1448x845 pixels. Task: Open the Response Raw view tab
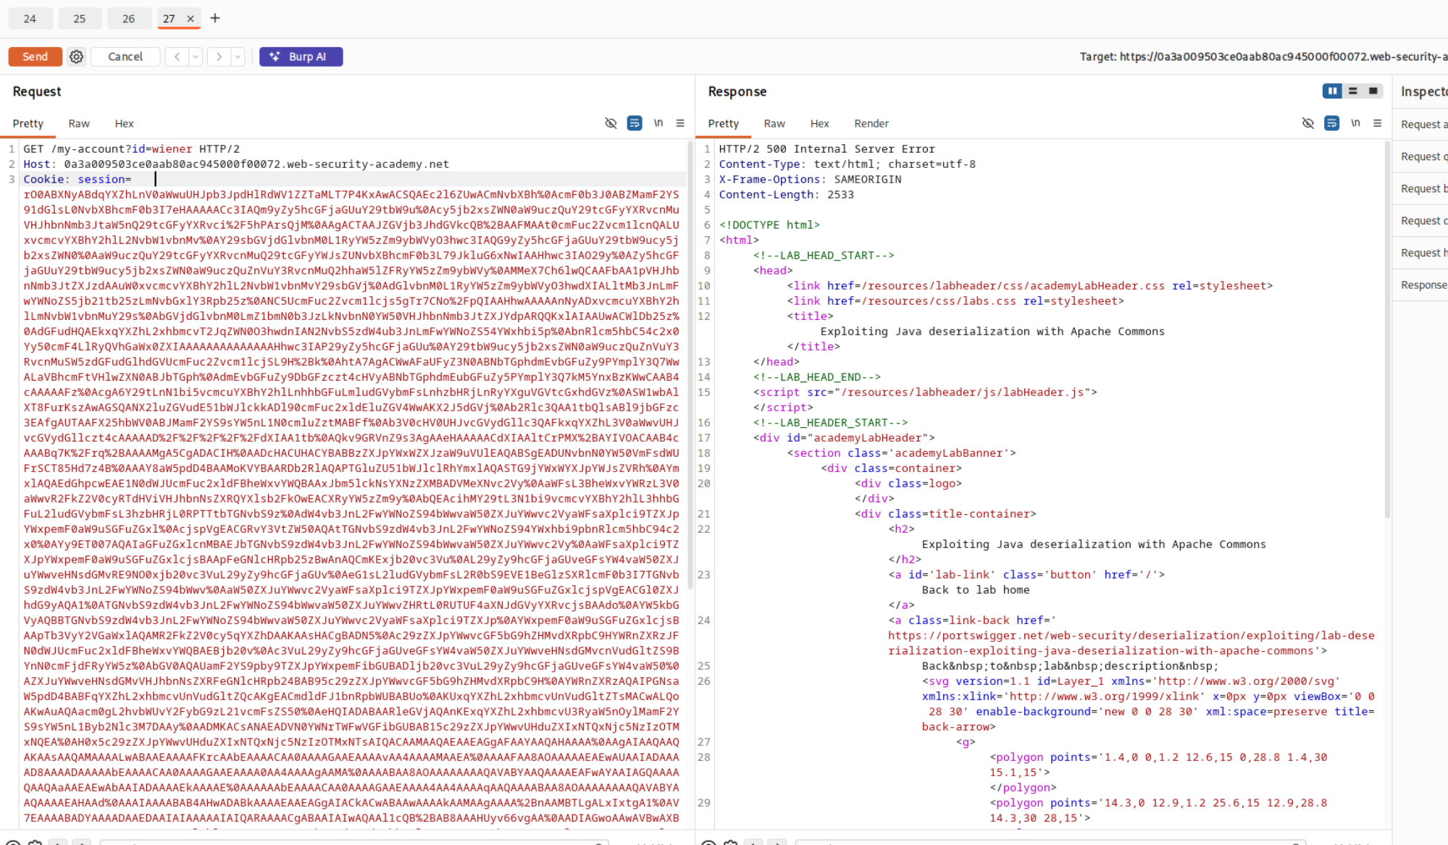tap(774, 124)
